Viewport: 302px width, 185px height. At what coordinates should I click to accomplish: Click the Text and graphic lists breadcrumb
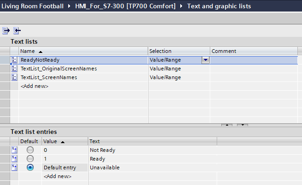pyautogui.click(x=219, y=6)
